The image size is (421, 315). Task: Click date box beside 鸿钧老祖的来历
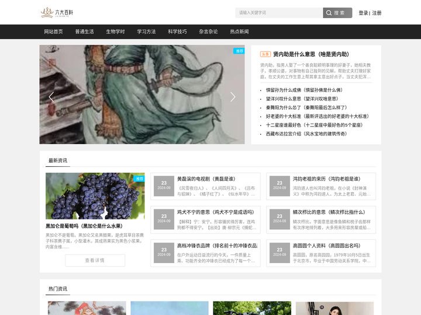click(x=279, y=186)
